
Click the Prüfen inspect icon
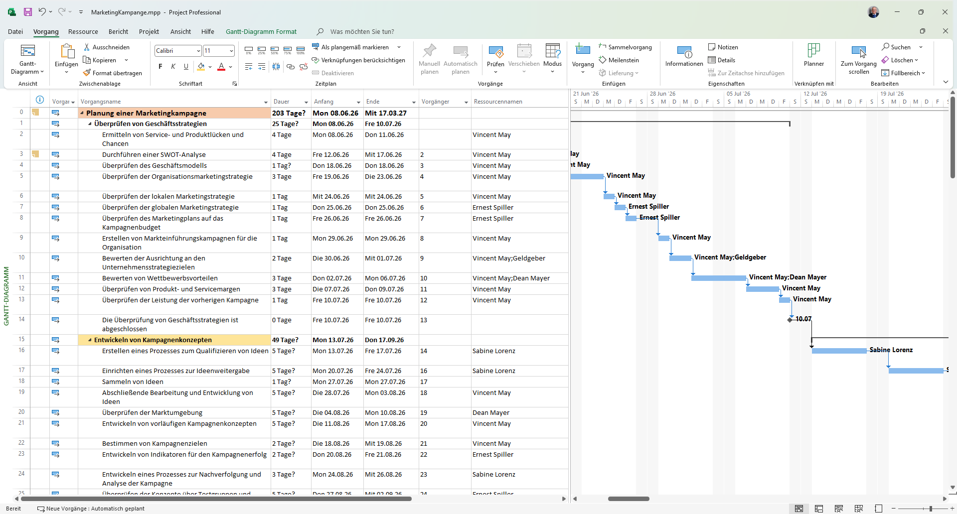[495, 51]
